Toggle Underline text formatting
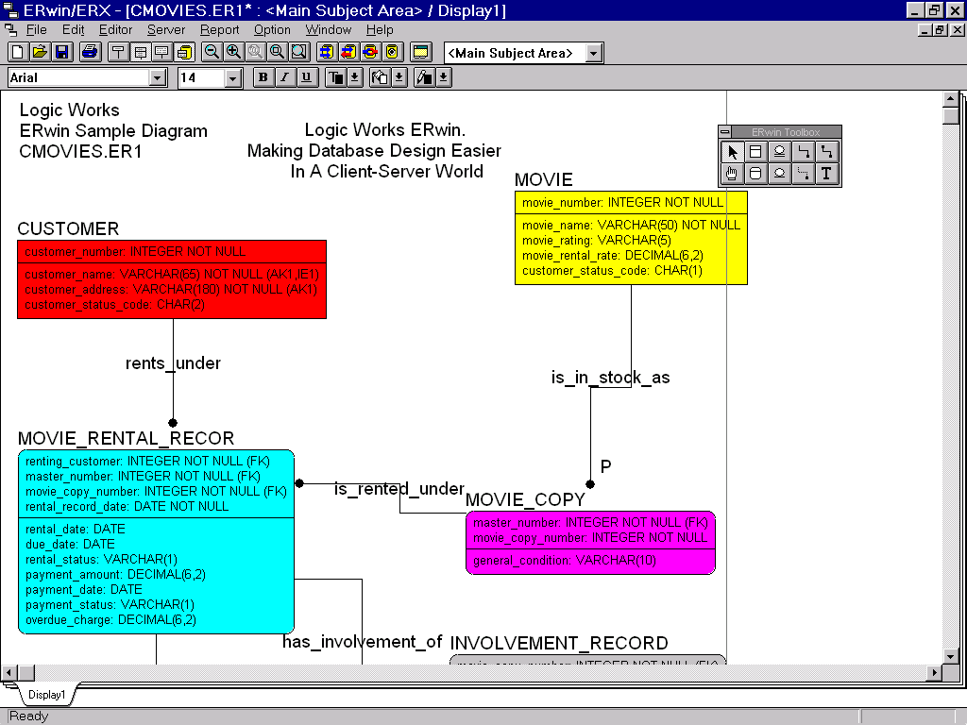Image resolution: width=967 pixels, height=725 pixels. point(306,77)
